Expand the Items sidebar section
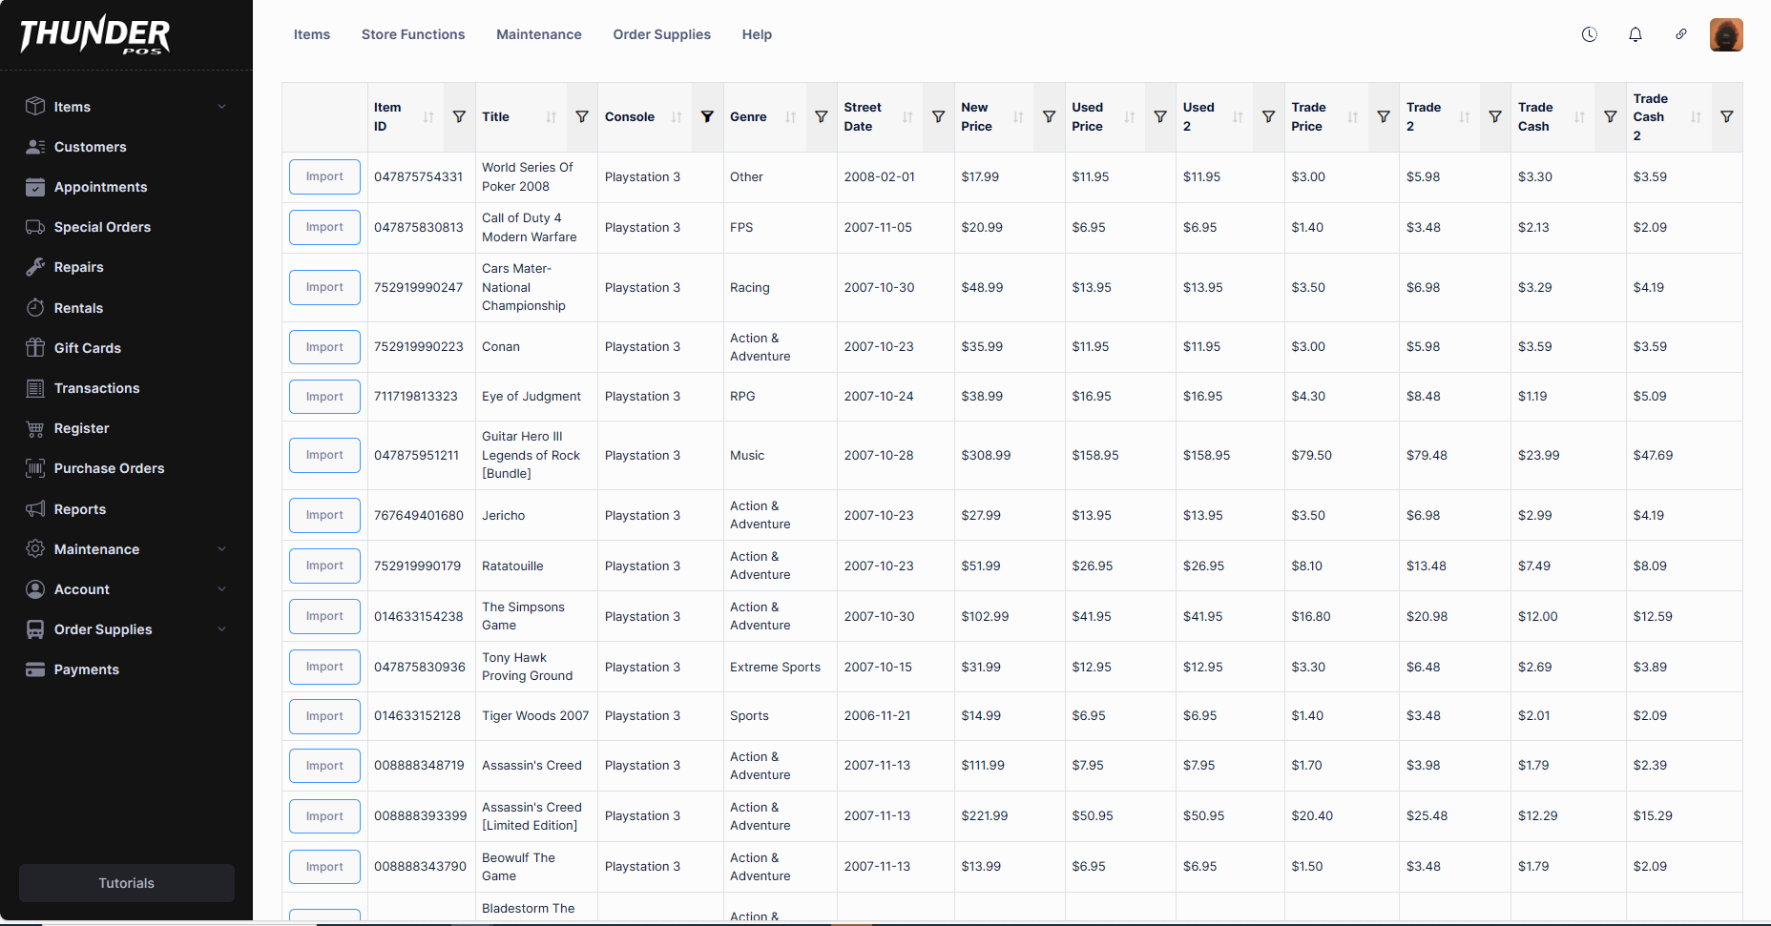This screenshot has width=1771, height=926. tap(221, 107)
